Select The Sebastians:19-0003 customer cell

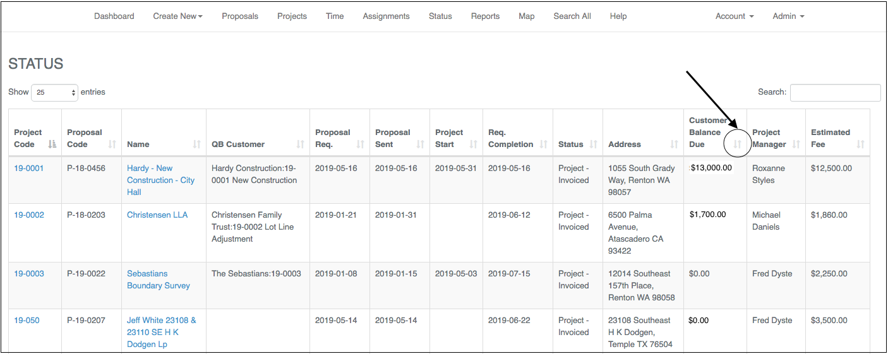(x=258, y=286)
